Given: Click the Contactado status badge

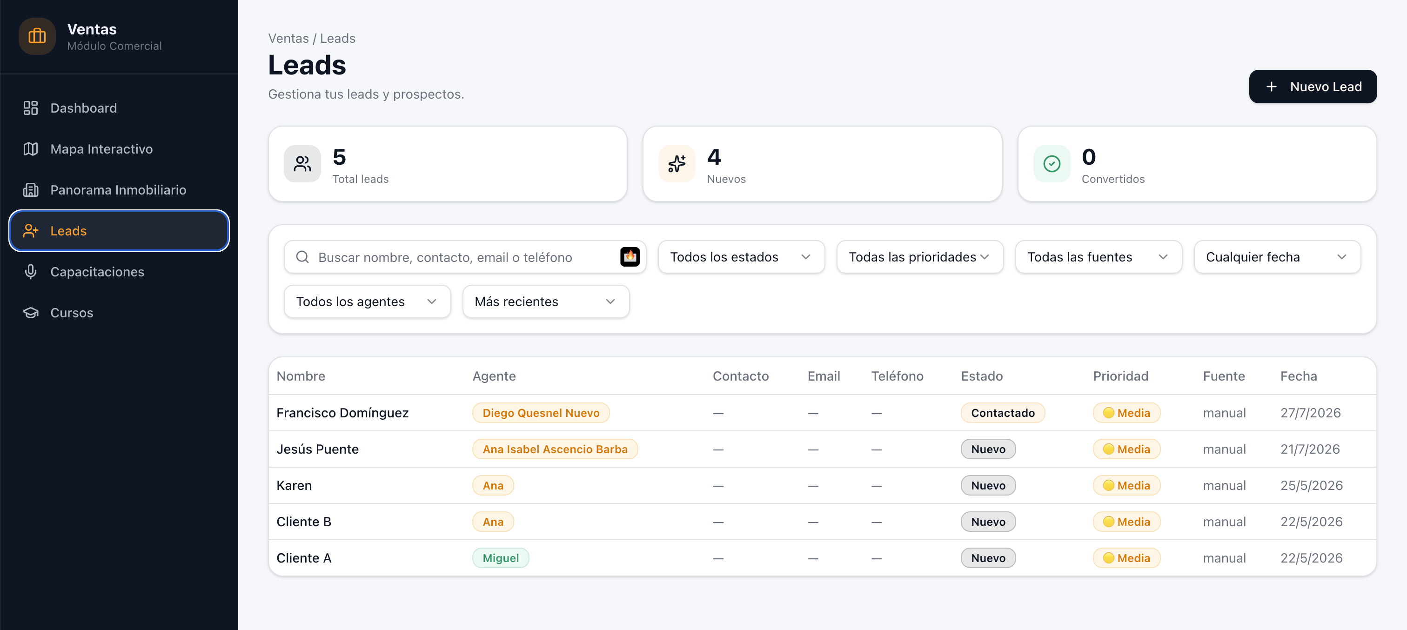Looking at the screenshot, I should 1003,413.
